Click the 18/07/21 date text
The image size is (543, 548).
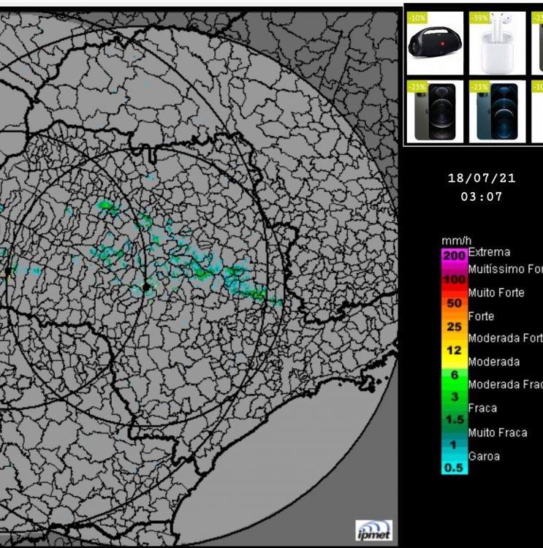coord(482,178)
